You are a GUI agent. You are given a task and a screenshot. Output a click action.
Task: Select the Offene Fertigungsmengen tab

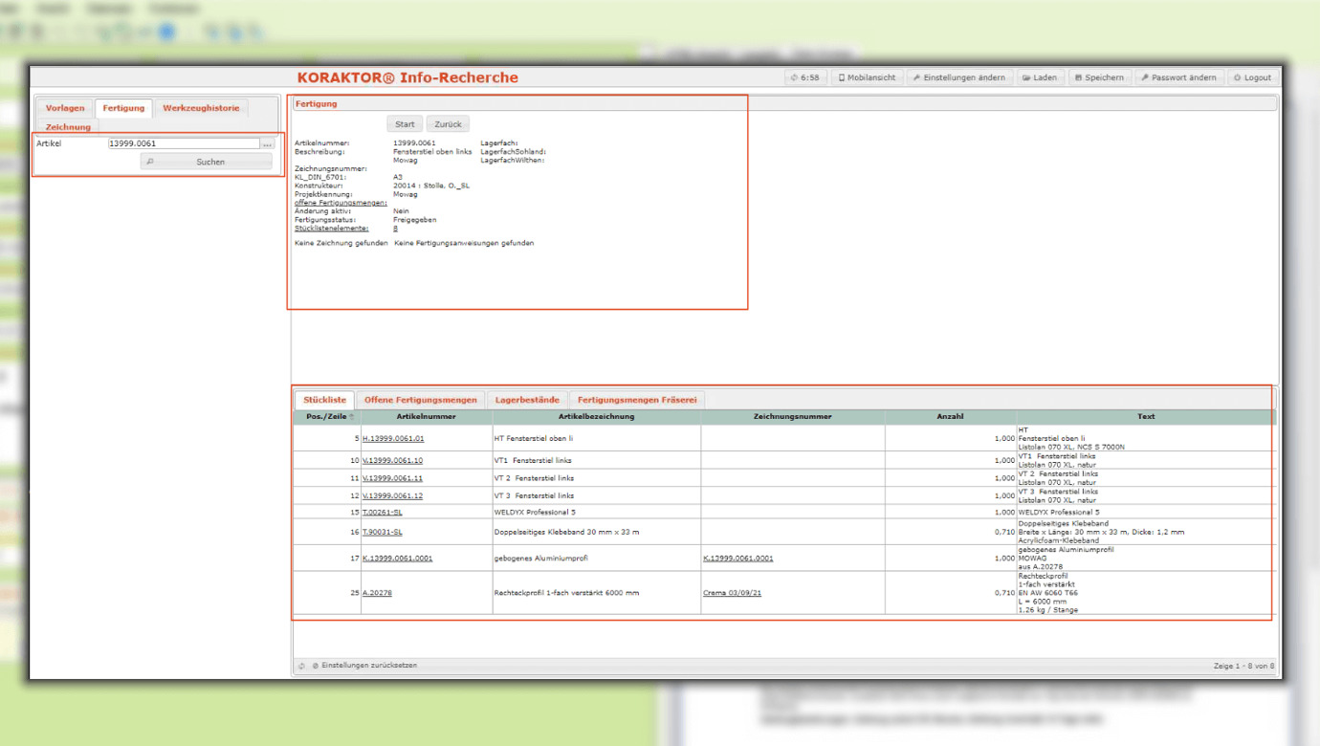click(420, 400)
